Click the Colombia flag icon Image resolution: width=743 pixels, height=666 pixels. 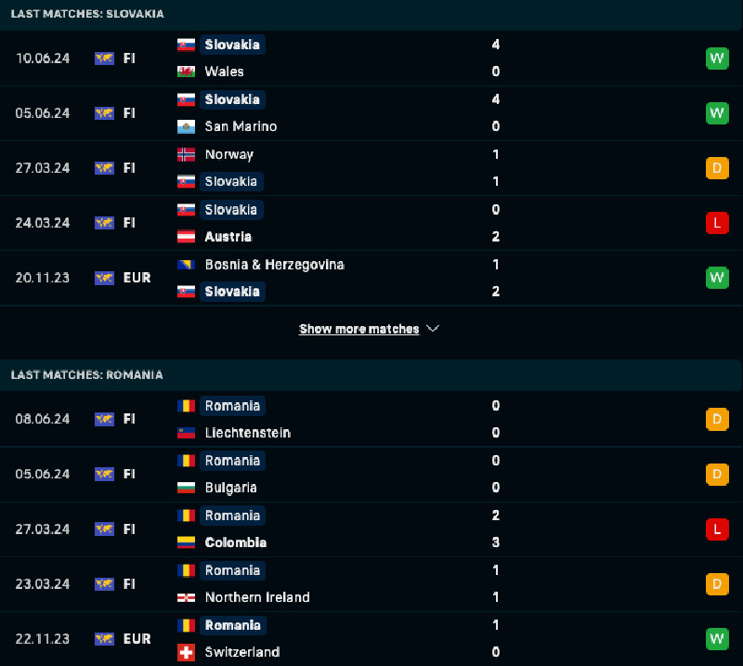point(186,542)
